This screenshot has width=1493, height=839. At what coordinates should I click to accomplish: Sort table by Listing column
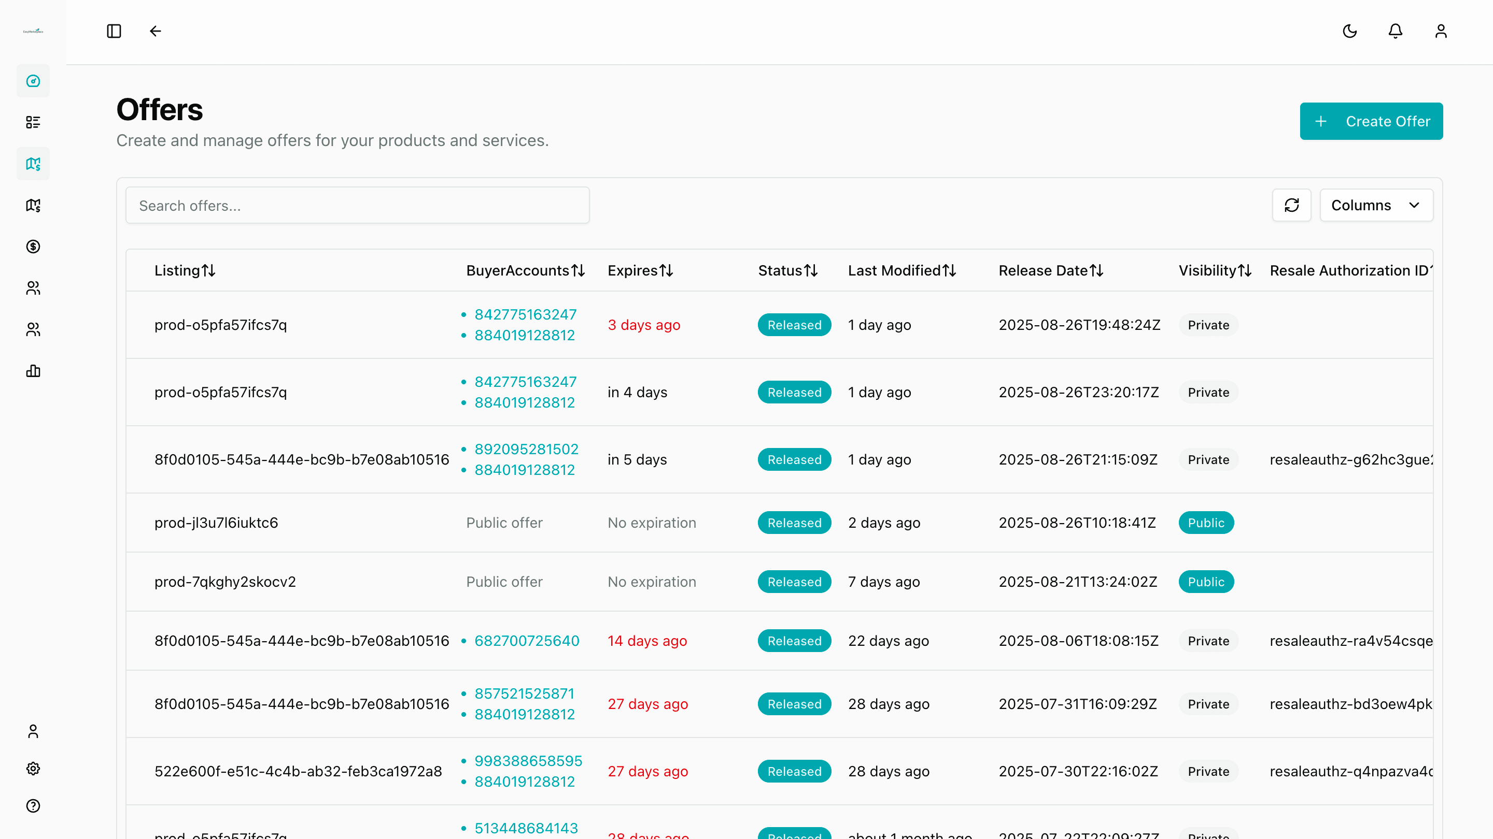(185, 270)
